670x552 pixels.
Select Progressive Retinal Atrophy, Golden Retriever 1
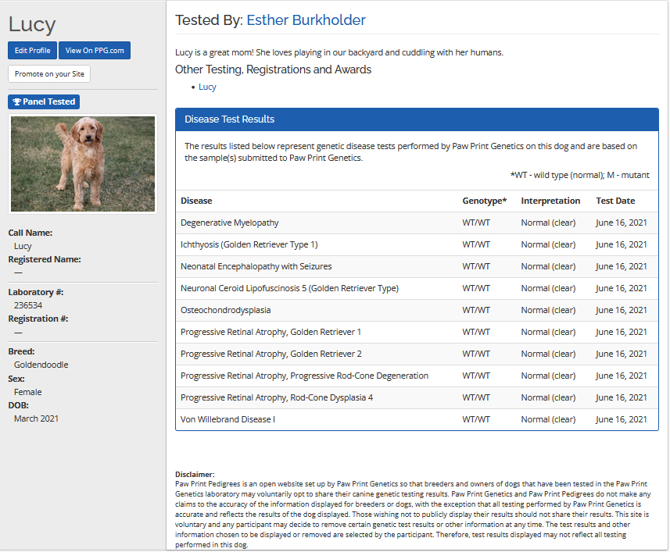click(271, 332)
